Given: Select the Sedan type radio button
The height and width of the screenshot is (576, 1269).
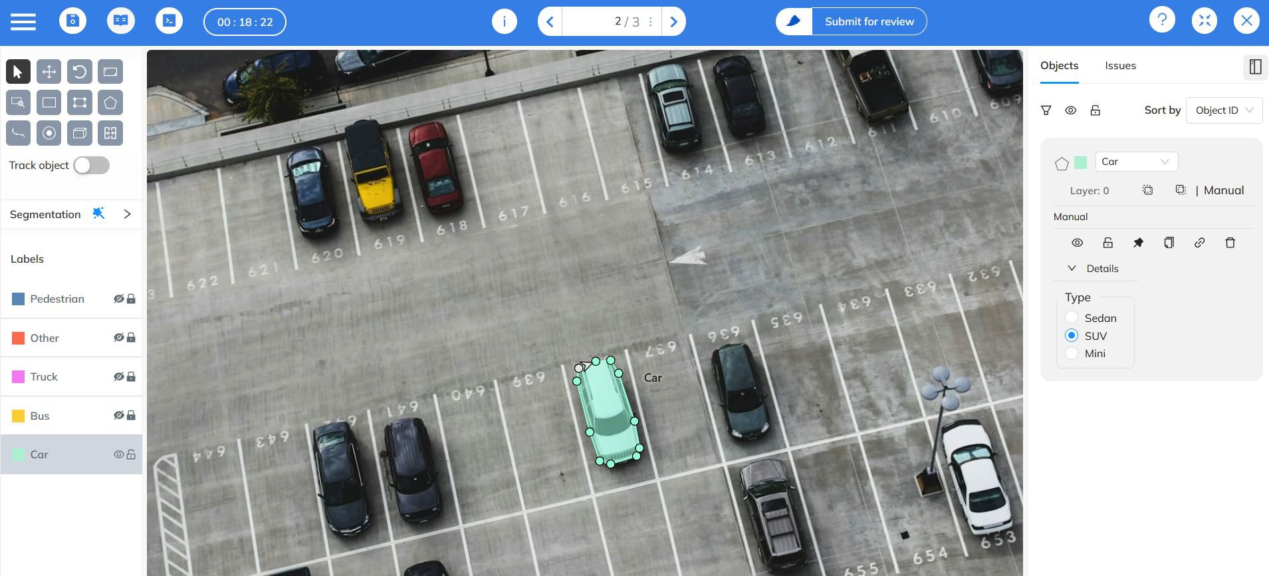Looking at the screenshot, I should (x=1072, y=318).
